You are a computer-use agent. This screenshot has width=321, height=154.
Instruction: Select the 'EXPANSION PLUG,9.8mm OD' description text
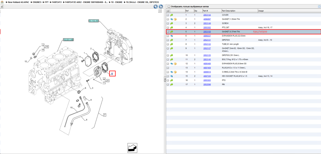pos(234,64)
